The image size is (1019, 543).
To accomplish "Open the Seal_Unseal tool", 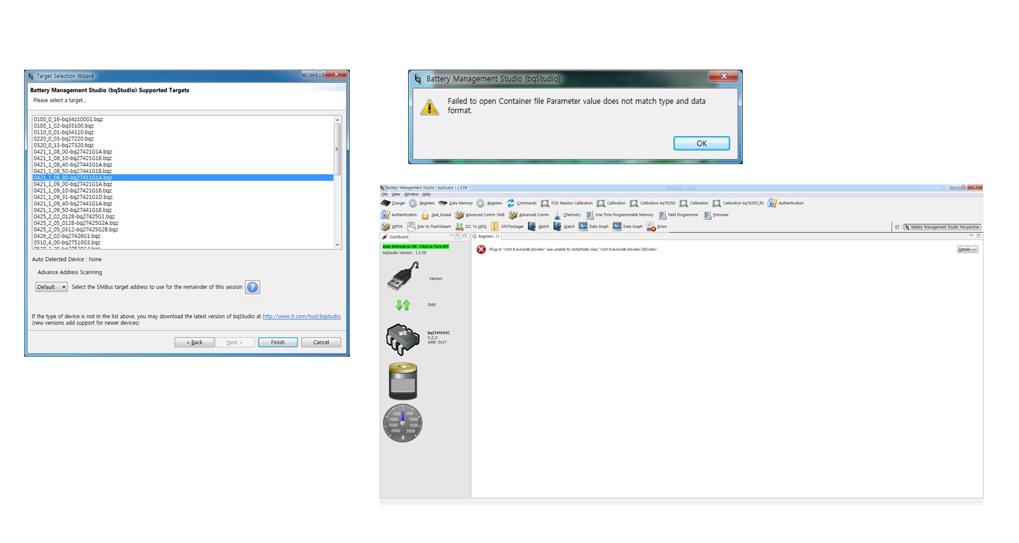I will click(x=436, y=215).
